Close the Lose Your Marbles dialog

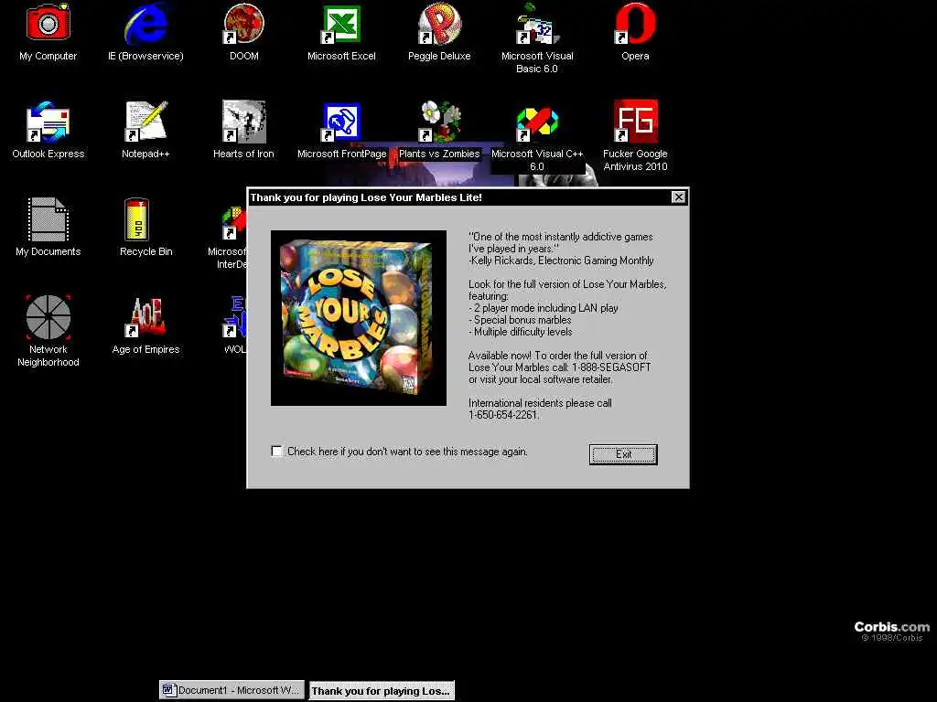tap(678, 197)
